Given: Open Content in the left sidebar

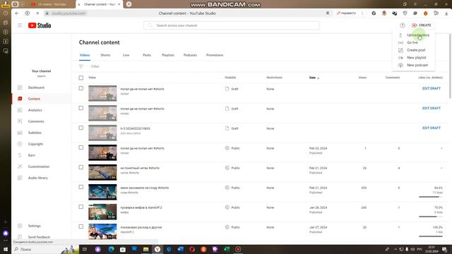Looking at the screenshot, I should (x=34, y=99).
